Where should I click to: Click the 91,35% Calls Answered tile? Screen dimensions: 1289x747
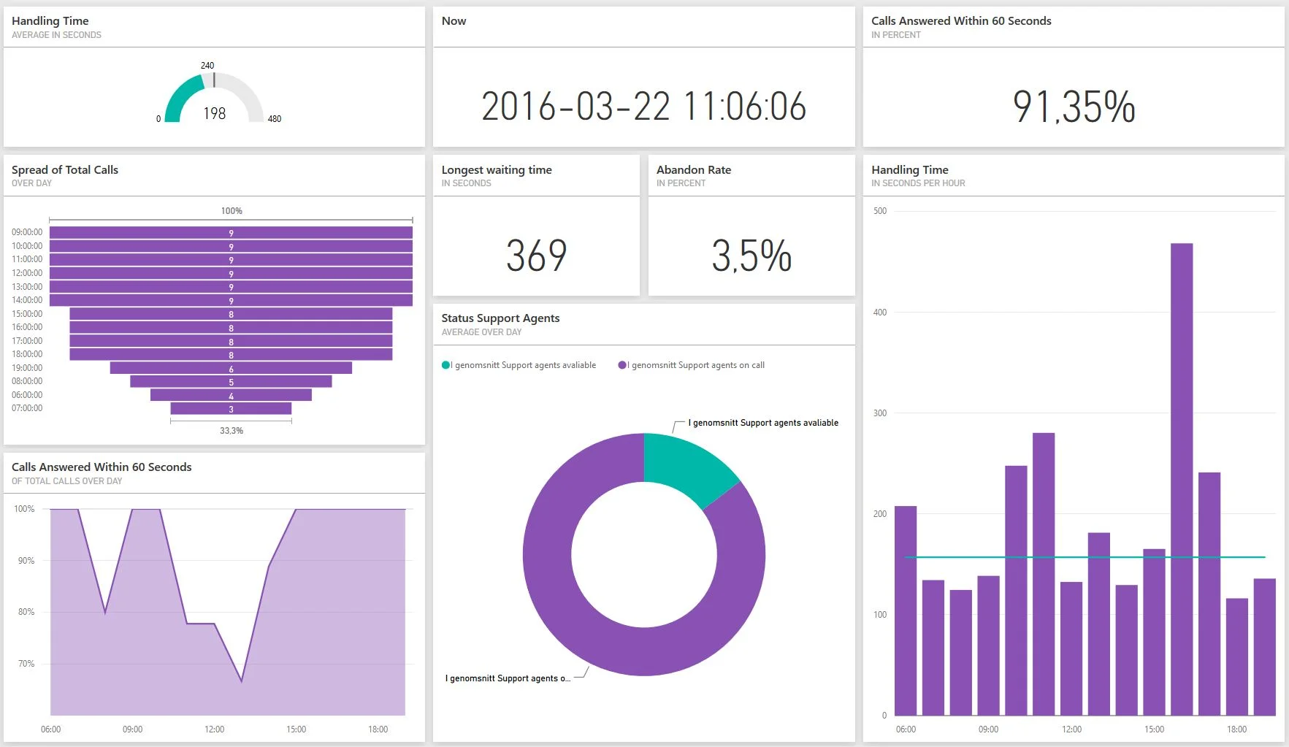coord(1072,108)
